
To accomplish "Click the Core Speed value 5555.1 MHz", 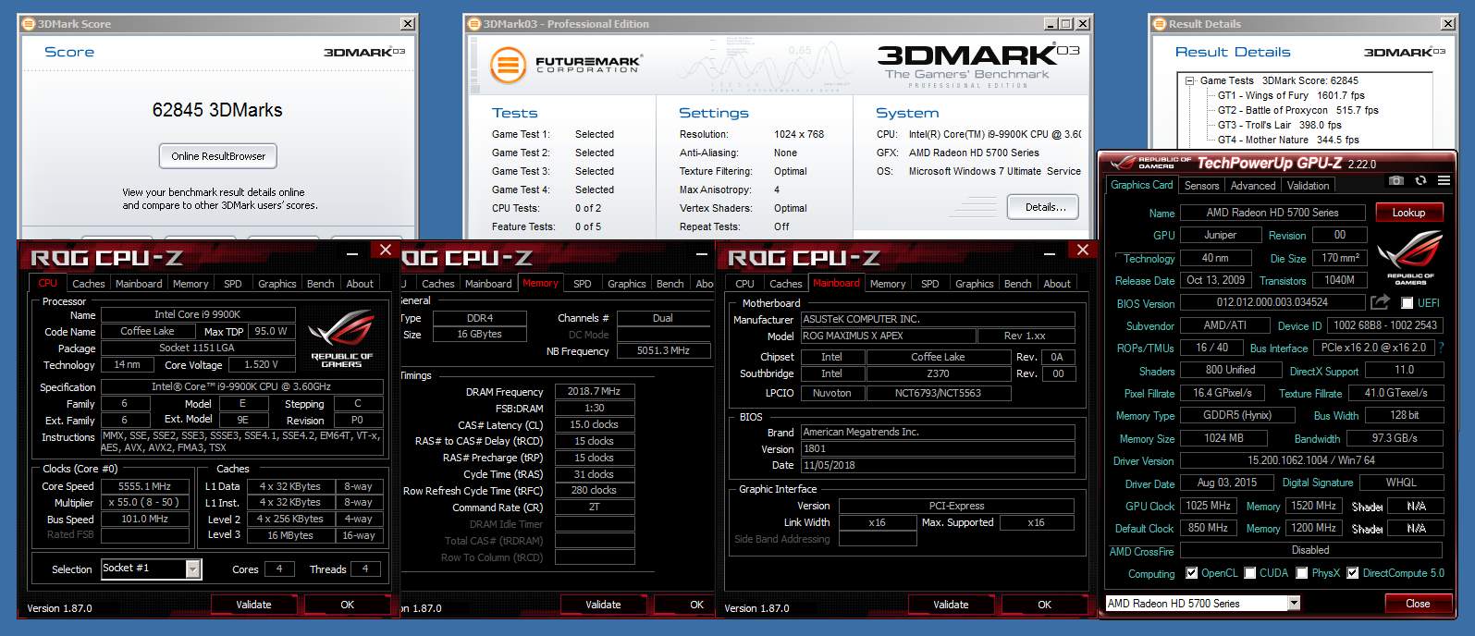I will [144, 486].
